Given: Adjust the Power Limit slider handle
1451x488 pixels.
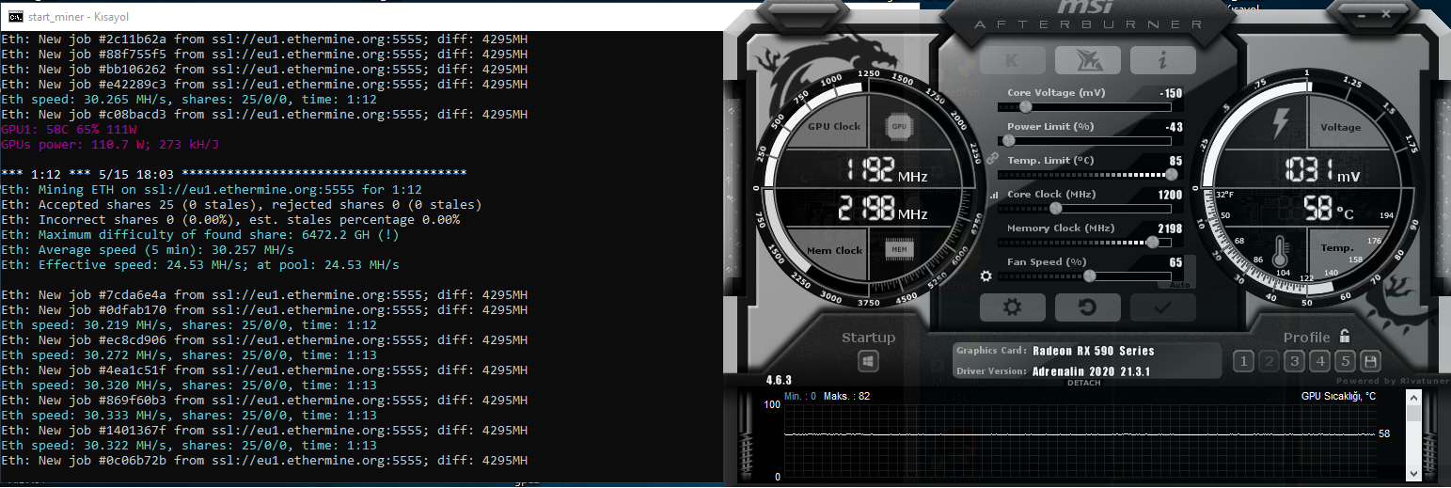Looking at the screenshot, I should point(1008,140).
